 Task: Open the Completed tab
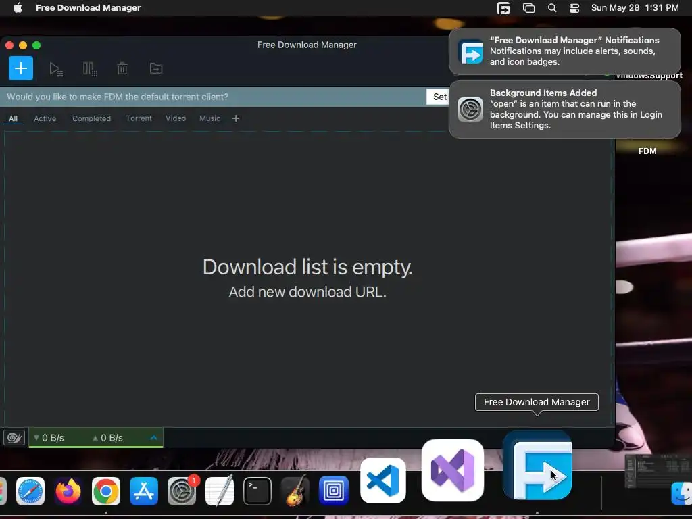pyautogui.click(x=91, y=118)
